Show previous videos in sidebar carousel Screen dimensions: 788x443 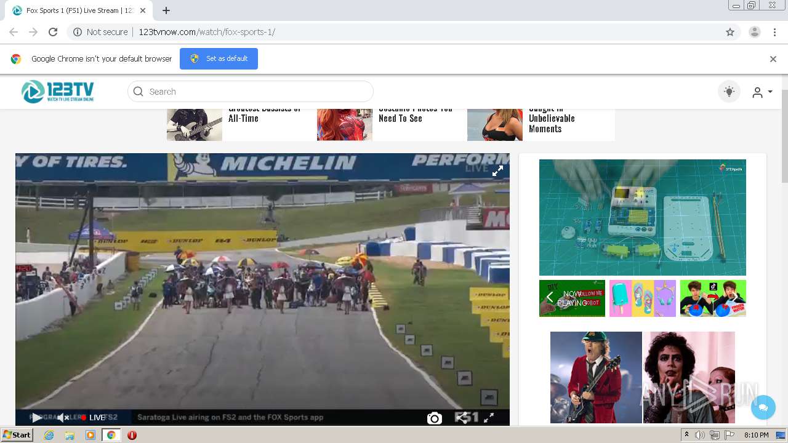click(550, 298)
